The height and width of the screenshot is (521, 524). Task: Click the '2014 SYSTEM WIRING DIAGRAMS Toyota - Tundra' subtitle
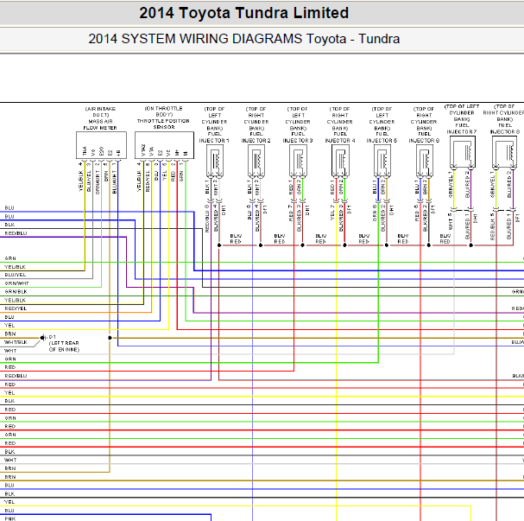pyautogui.click(x=244, y=39)
